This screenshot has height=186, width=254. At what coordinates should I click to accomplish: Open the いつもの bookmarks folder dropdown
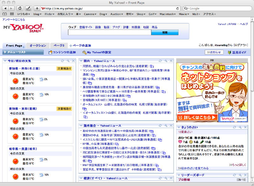(23, 14)
